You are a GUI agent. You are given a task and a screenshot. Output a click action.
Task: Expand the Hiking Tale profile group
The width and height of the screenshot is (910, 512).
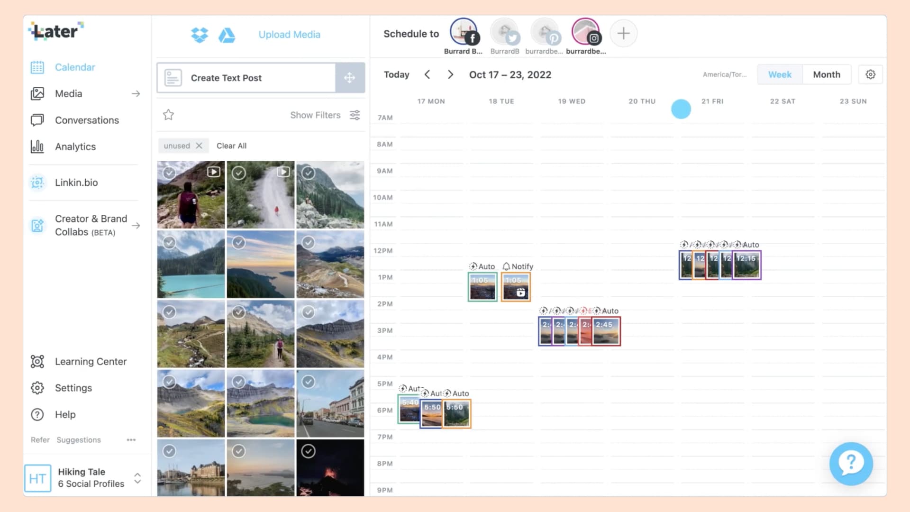[x=137, y=478]
